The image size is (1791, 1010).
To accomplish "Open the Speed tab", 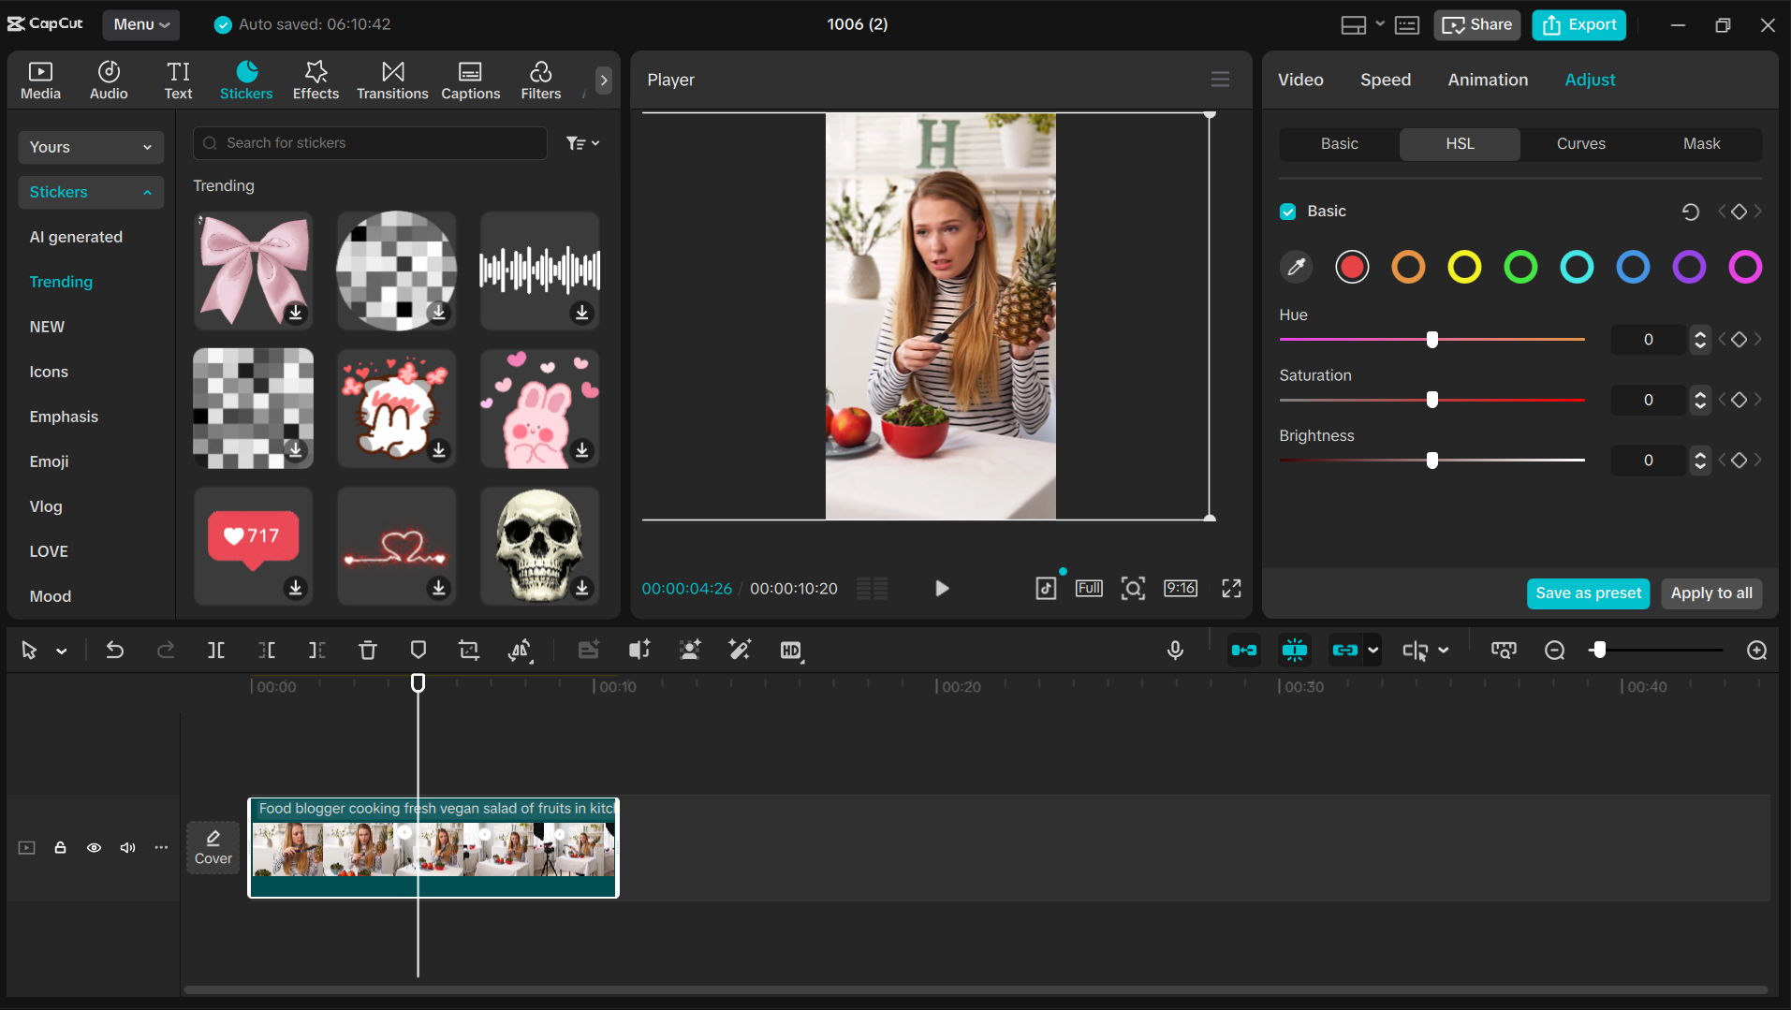I will tap(1385, 80).
